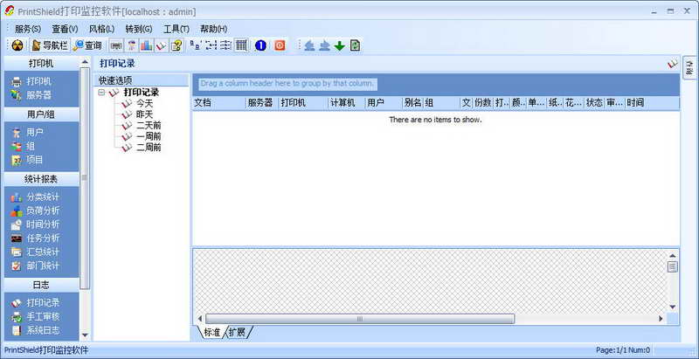Open 项目 in the sidebar

coord(28,160)
